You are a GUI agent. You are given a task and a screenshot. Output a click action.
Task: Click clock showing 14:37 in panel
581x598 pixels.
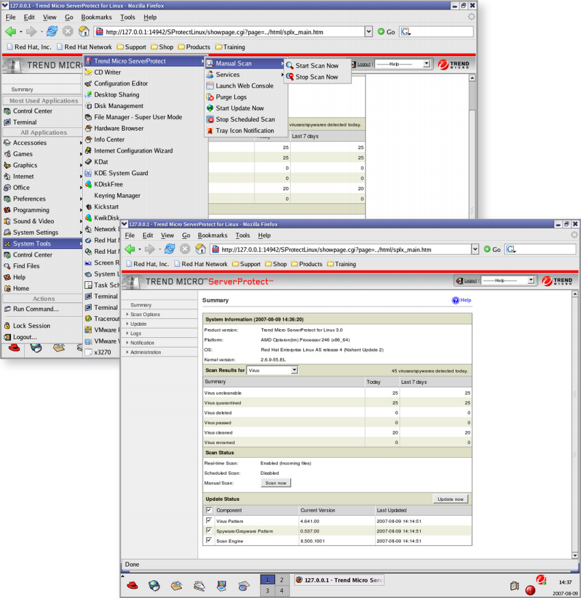[x=565, y=582]
